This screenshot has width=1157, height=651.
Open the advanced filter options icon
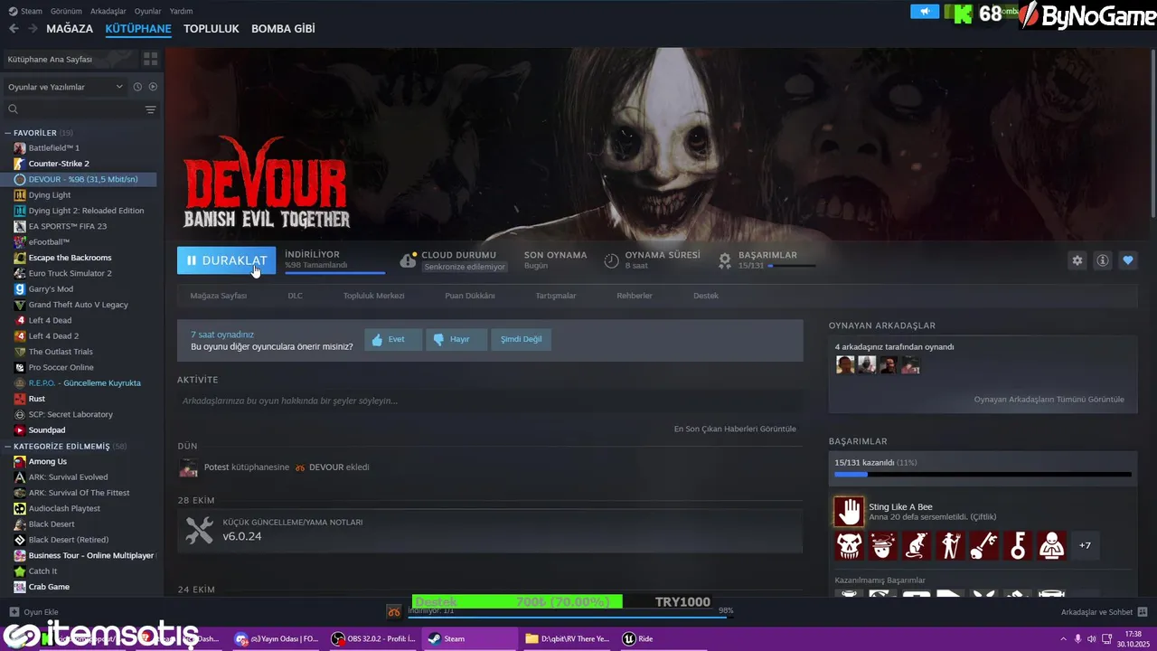tap(150, 109)
